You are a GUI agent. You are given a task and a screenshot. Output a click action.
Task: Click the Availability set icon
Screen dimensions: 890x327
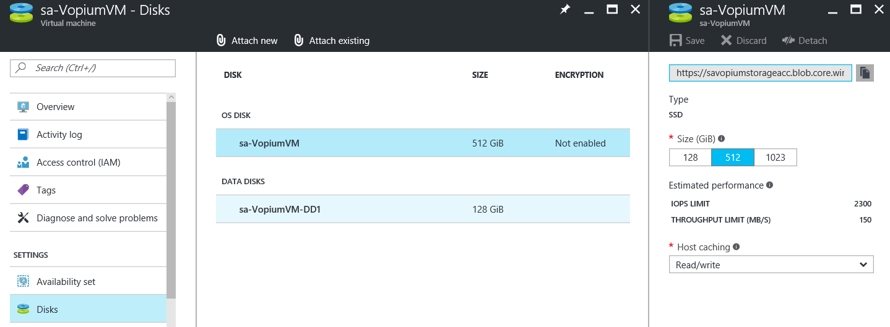tap(24, 281)
